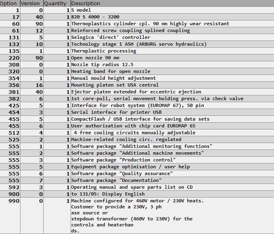The width and height of the screenshot is (274, 234).
Task: Select Selogica 'direct' controller row
Action: tap(137, 37)
